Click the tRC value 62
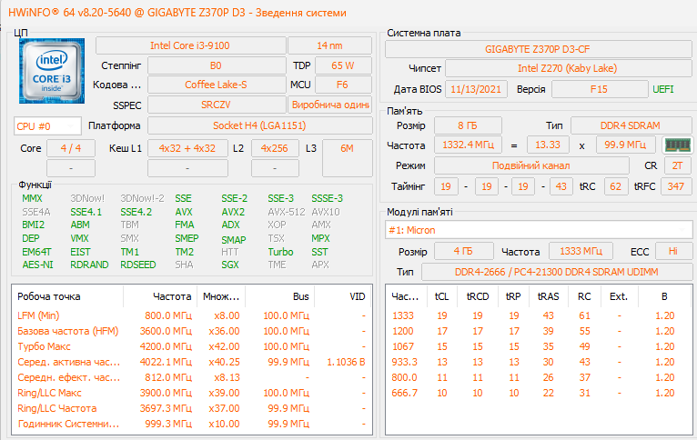The image size is (697, 440). click(x=616, y=186)
